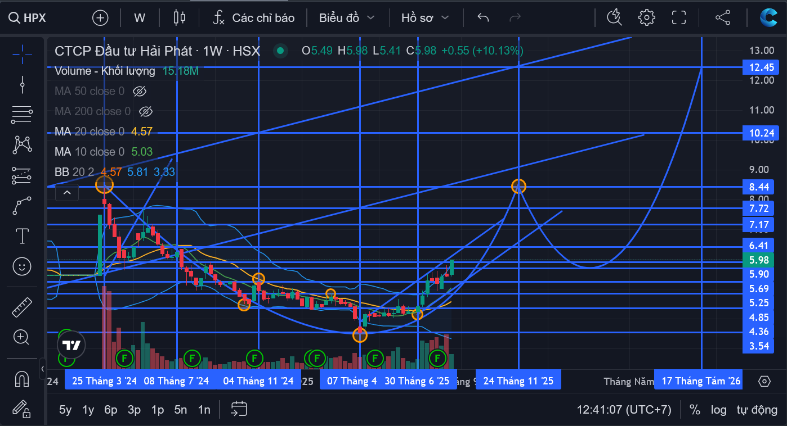Screen dimensions: 787x426
Task: Toggle lock all drawings pencil icon
Action: click(22, 409)
